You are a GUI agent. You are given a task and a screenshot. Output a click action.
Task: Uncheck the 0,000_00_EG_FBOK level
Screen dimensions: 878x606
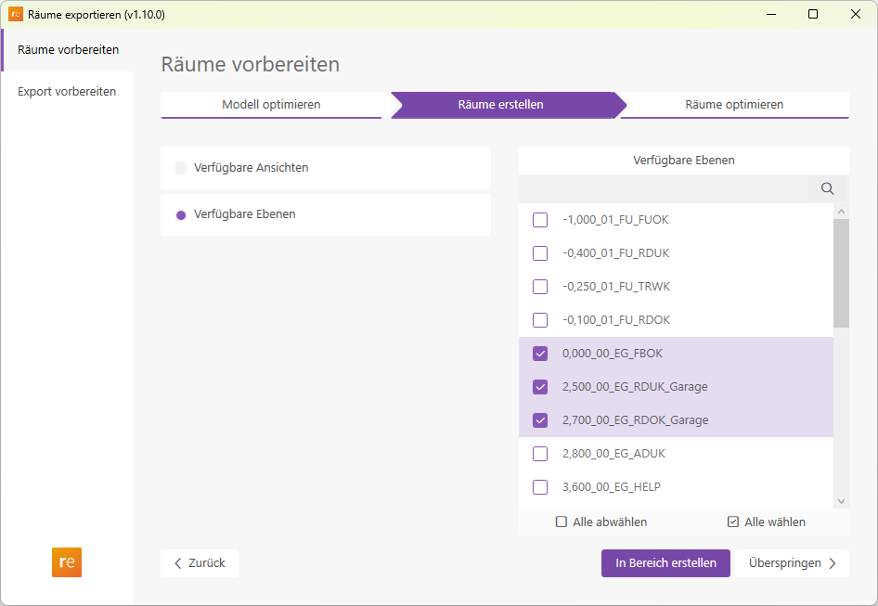pyautogui.click(x=539, y=353)
